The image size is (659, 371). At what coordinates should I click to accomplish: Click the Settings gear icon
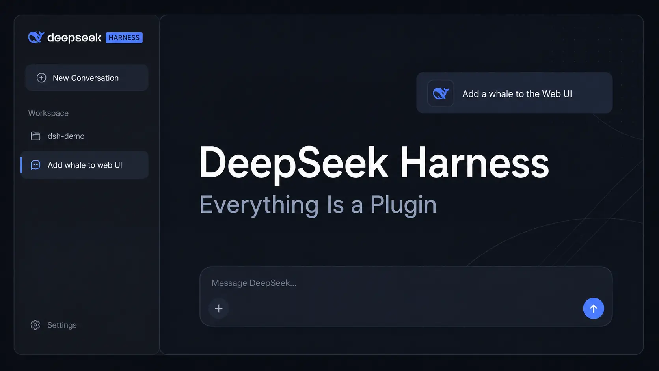point(35,325)
